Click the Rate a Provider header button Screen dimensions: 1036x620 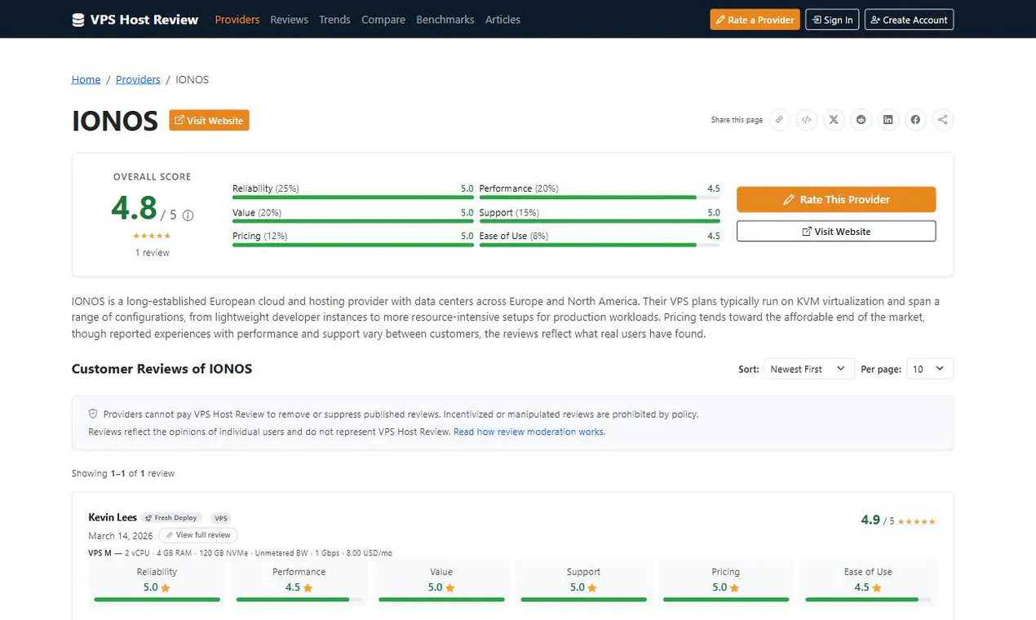[755, 20]
